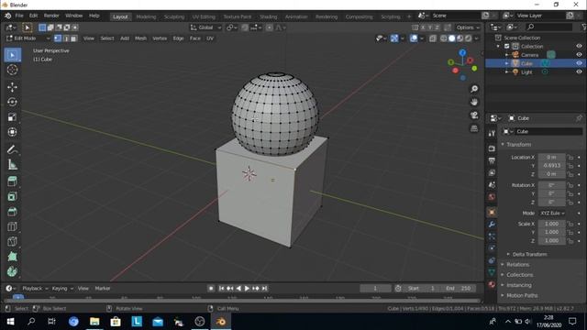Switch perspective/orthographic view icon

click(474, 128)
